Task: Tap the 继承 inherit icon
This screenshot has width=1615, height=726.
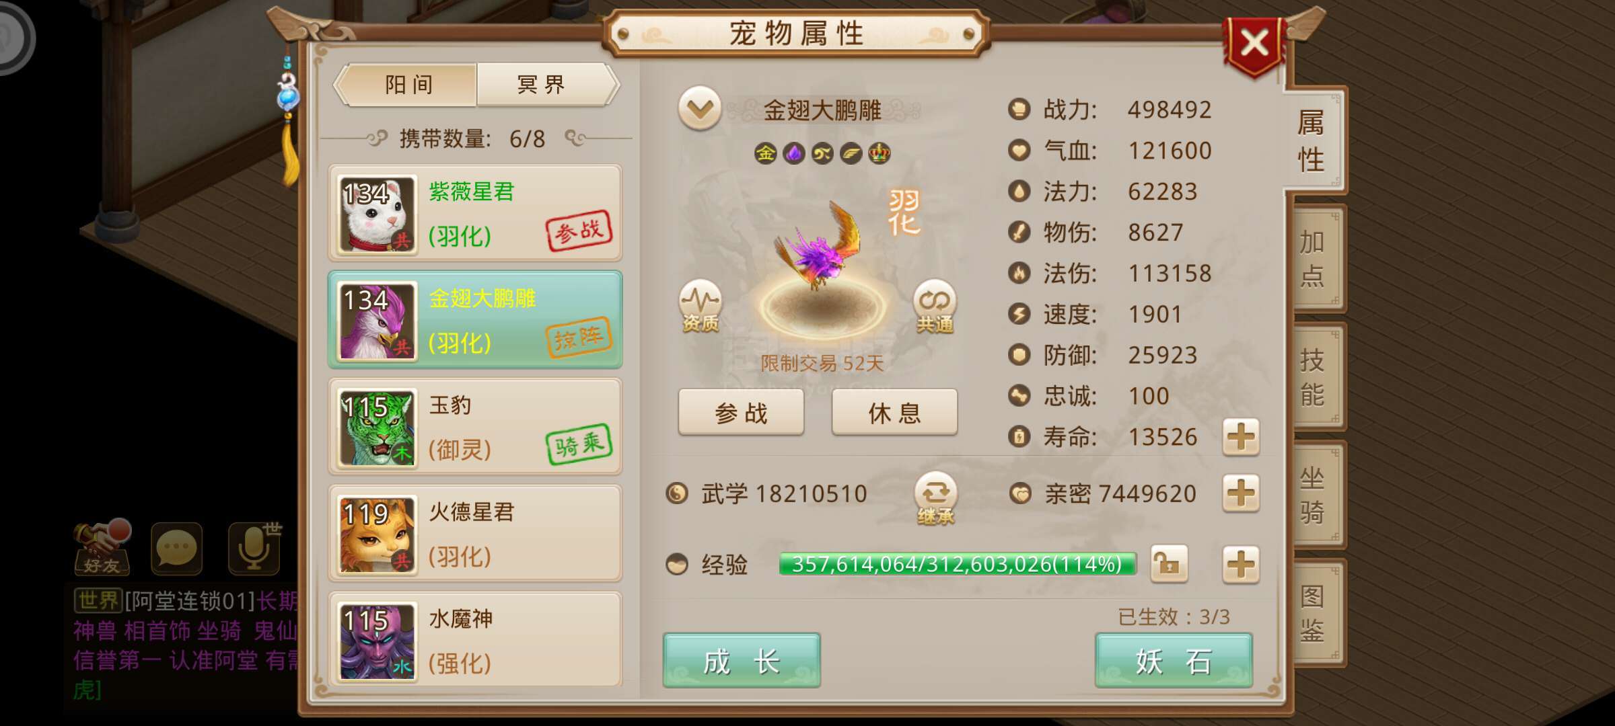Action: [935, 499]
